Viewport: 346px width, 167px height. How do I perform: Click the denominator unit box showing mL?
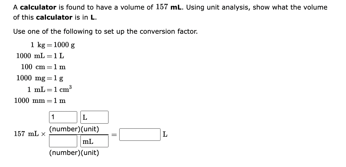94,141
